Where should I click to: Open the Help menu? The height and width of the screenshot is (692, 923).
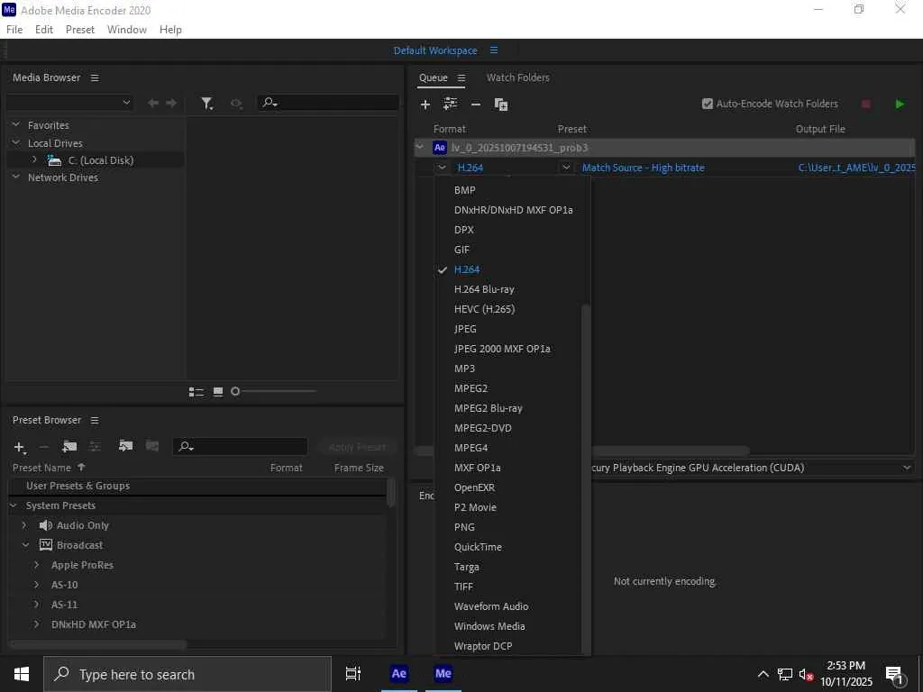click(x=170, y=30)
